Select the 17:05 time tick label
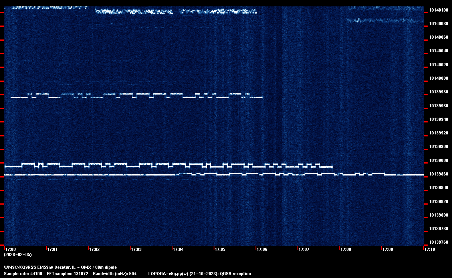The width and height of the screenshot is (452, 278). click(220, 250)
